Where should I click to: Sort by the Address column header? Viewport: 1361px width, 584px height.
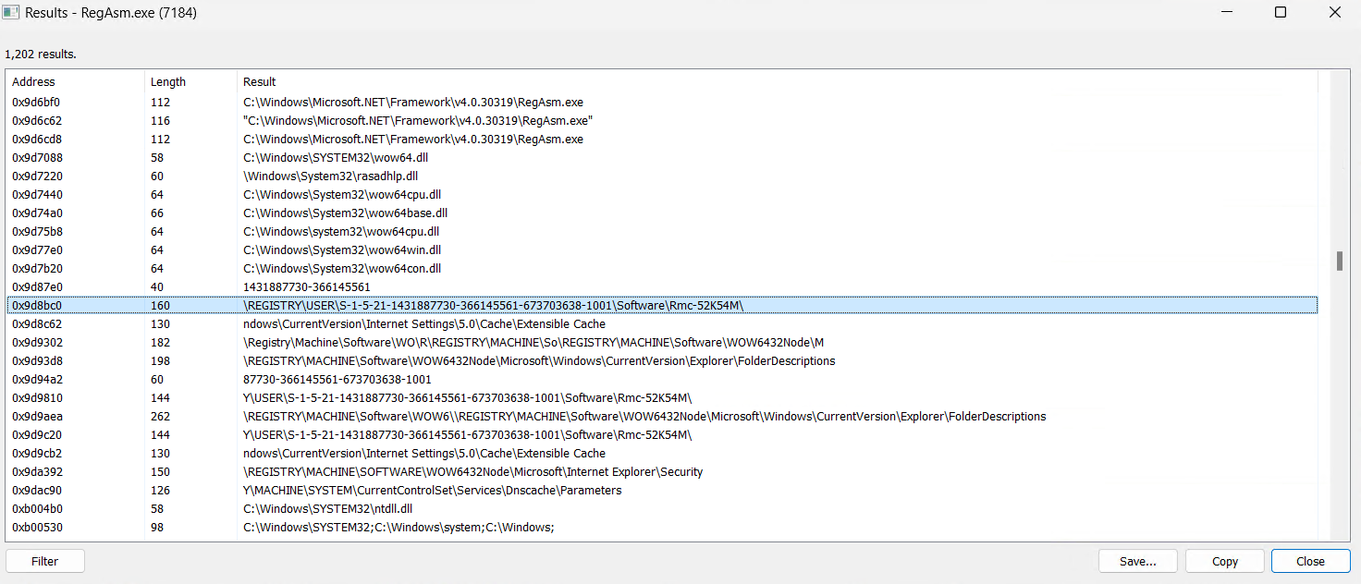(34, 82)
